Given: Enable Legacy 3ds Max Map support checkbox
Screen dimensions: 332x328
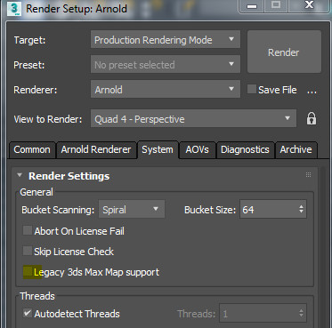Looking at the screenshot, I should coord(28,272).
